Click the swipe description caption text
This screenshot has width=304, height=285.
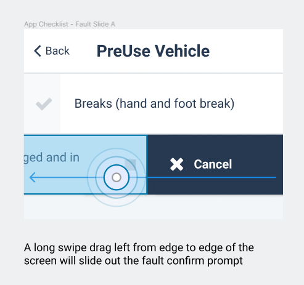[x=139, y=254]
